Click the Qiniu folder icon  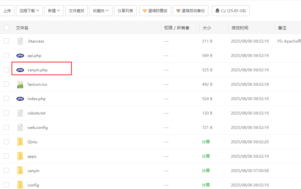coord(20,142)
